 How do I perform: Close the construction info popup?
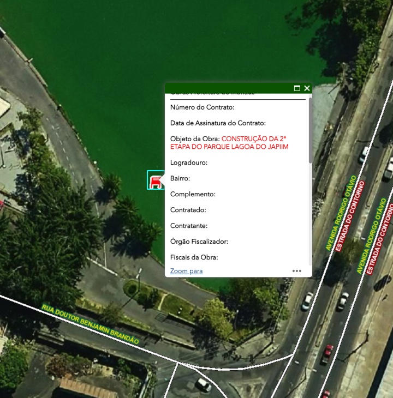tap(307, 88)
